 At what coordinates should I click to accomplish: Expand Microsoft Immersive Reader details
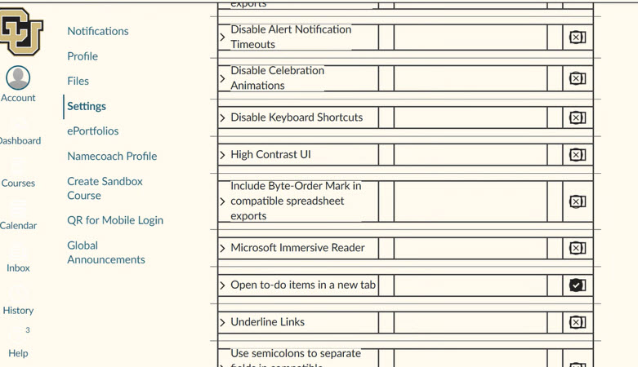click(222, 248)
